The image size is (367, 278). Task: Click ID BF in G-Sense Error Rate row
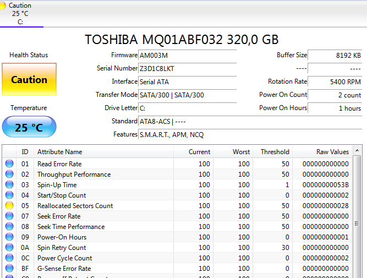pyautogui.click(x=25, y=269)
